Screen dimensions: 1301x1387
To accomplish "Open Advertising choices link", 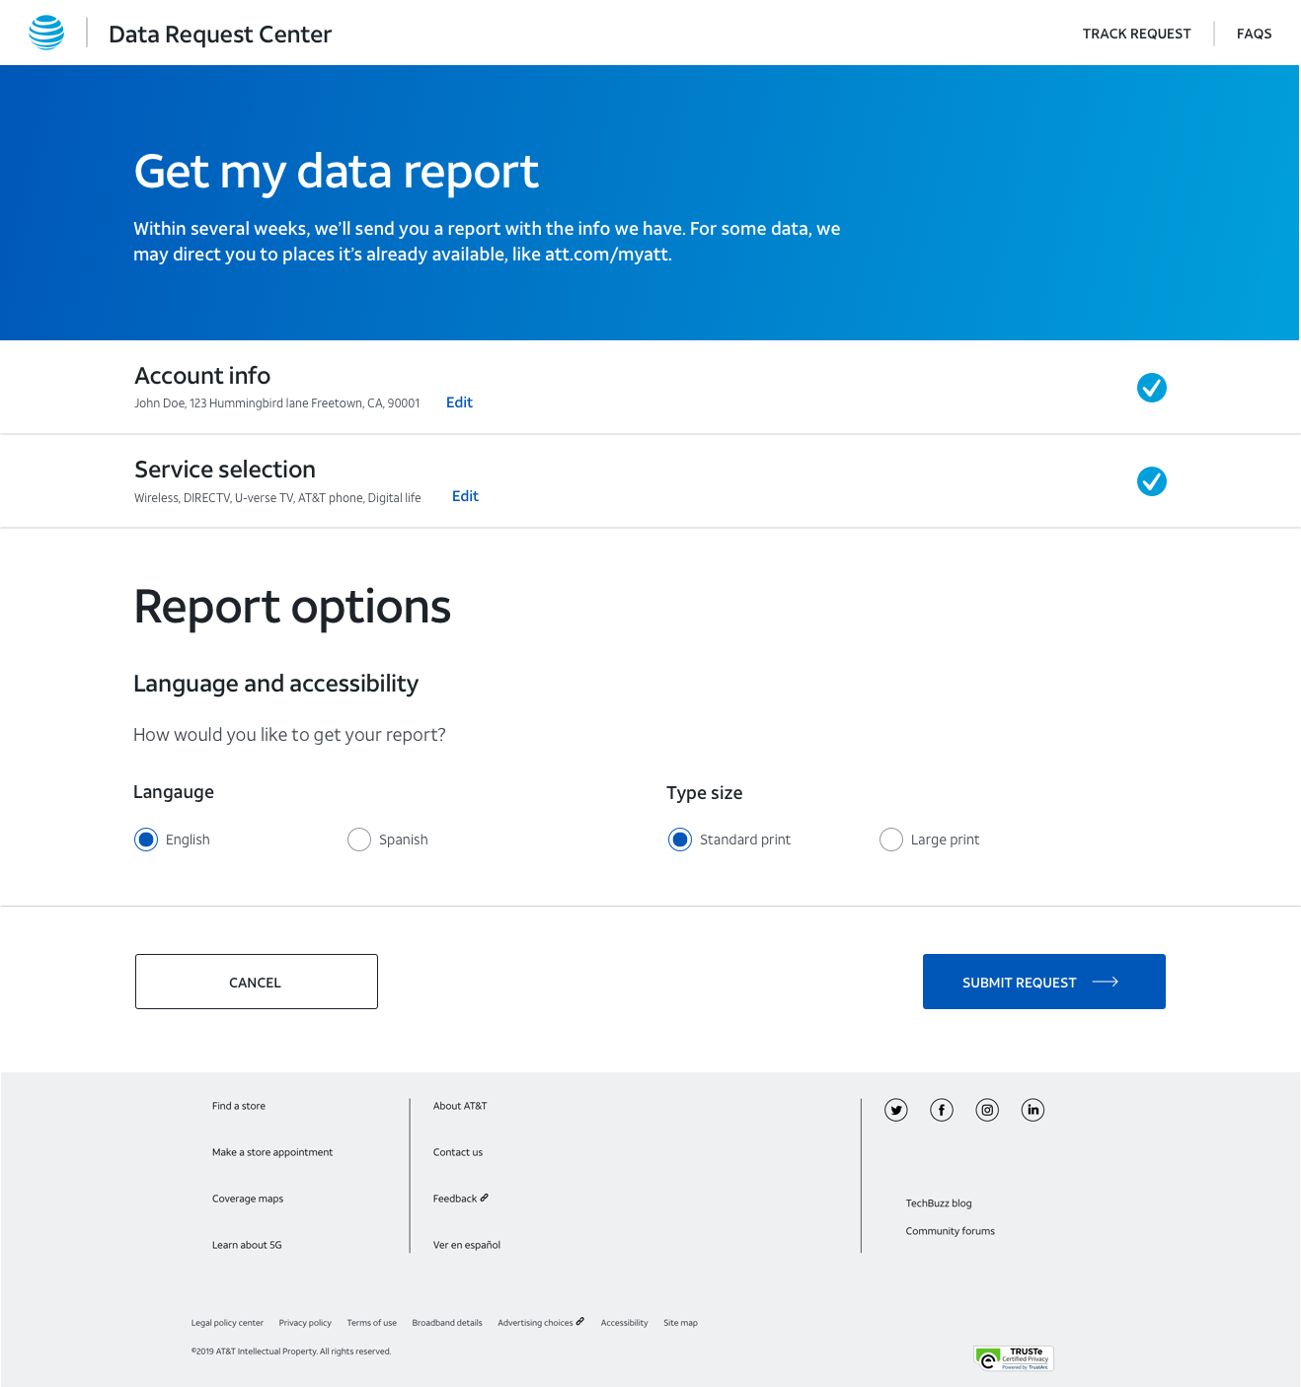I will pyautogui.click(x=541, y=1323).
